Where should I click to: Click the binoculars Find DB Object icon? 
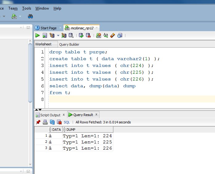click(x=30, y=16)
